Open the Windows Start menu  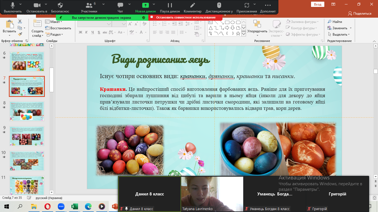(x=7, y=206)
